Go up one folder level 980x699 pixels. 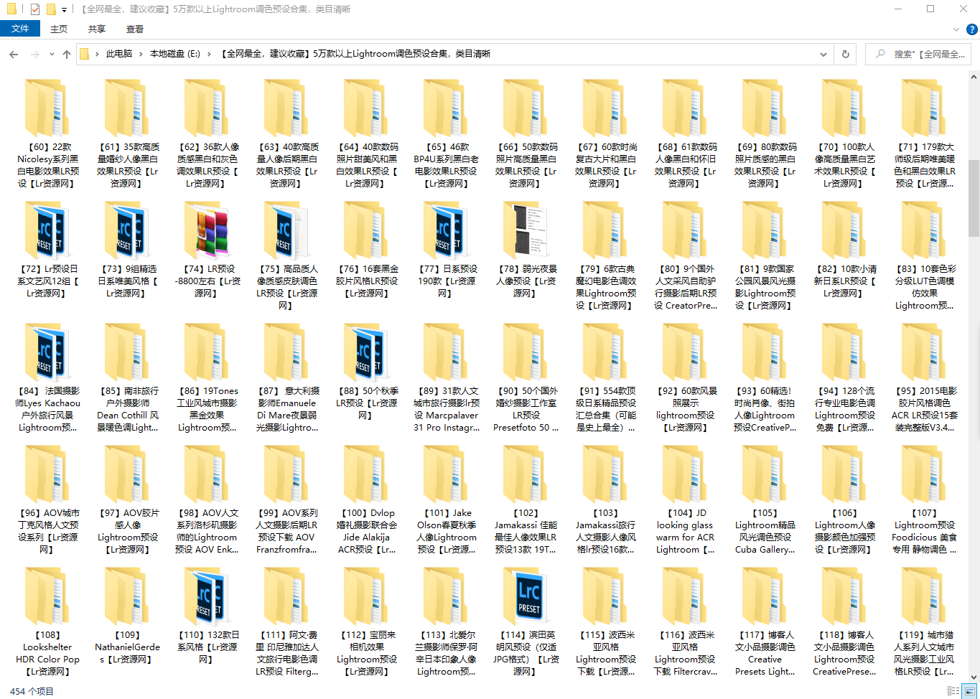67,54
